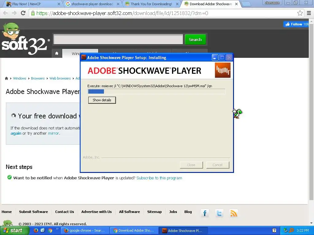This screenshot has width=314, height=235.
Task: Try another mirror link
Action: (x=53, y=133)
